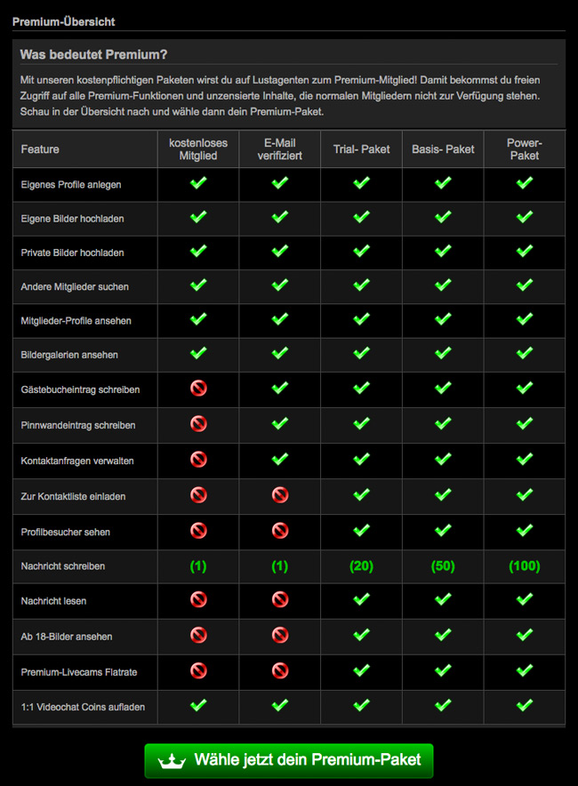Click Basis-Paket checkmark for Ab 18-Bilder ansehen
This screenshot has height=786, width=578.
coord(443,635)
